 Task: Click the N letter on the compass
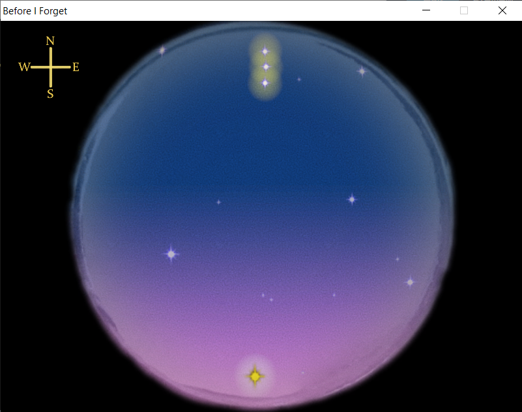pos(50,41)
